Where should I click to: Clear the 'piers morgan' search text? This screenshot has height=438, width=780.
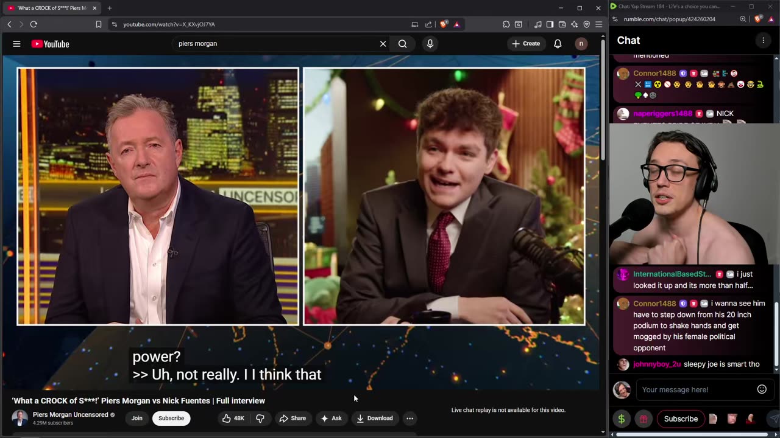383,44
